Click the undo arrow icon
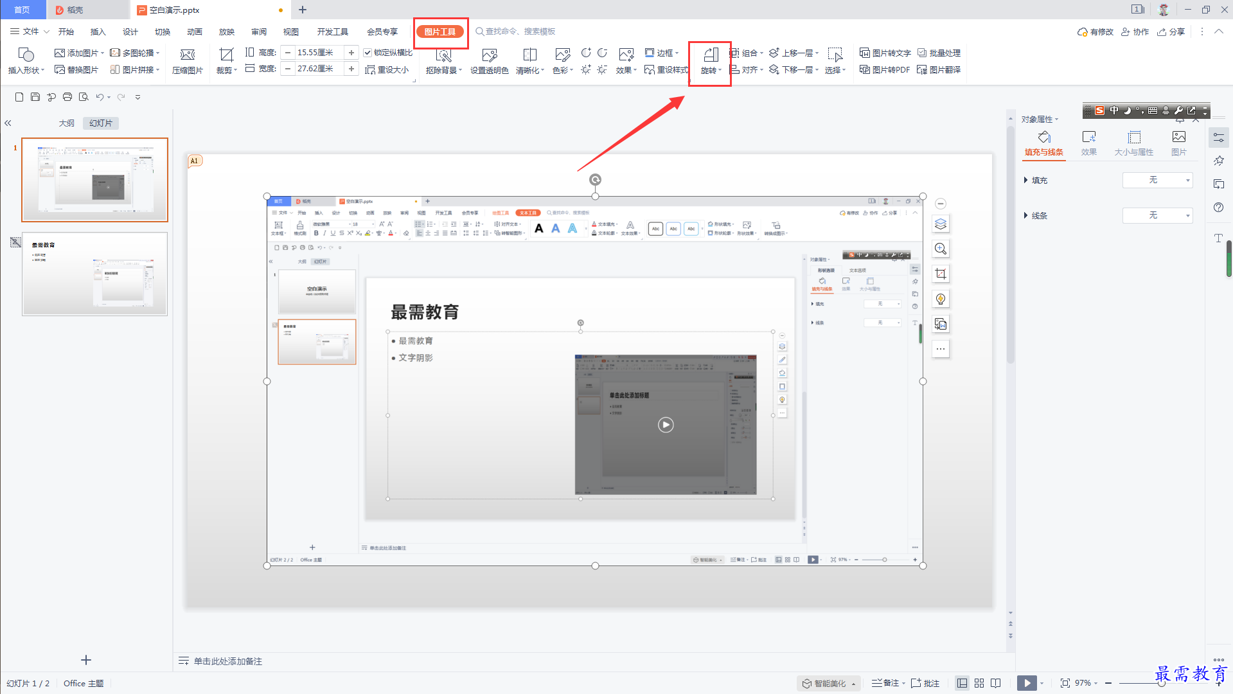This screenshot has height=694, width=1233. (100, 97)
